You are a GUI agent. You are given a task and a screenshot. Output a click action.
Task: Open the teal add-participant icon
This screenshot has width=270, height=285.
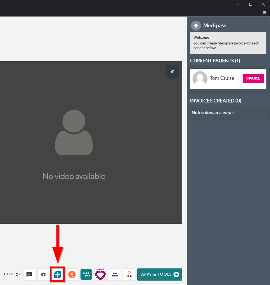[86, 274]
